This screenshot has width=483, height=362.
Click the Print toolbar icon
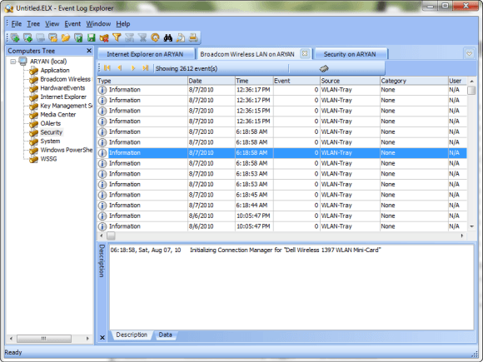pos(193,37)
